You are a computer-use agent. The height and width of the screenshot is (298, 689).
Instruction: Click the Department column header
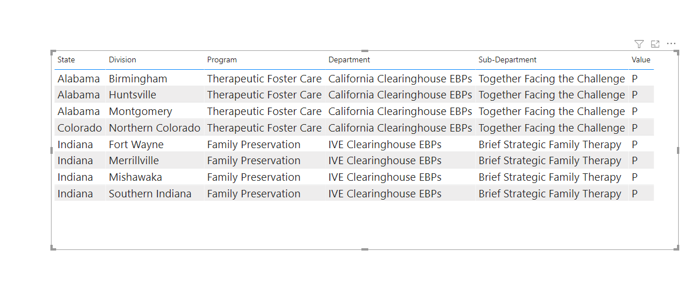[x=349, y=59]
